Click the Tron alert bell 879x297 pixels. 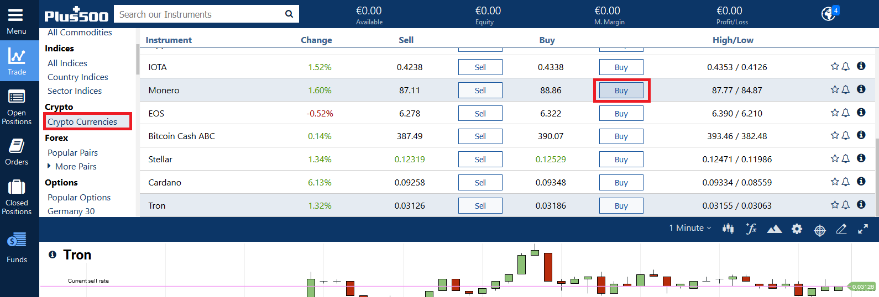point(845,205)
